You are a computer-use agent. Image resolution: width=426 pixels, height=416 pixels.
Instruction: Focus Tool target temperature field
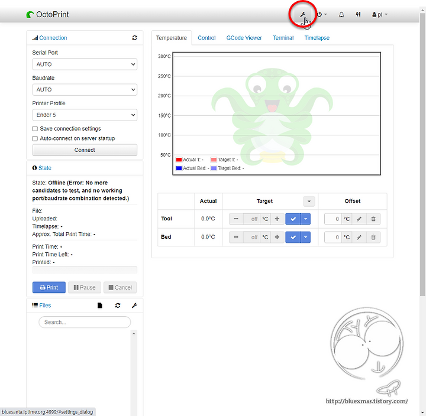252,219
